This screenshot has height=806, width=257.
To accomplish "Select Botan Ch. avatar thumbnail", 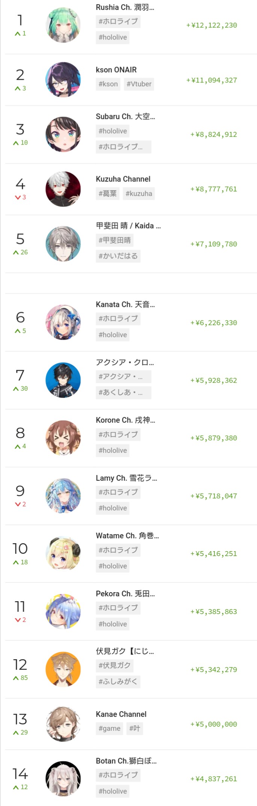I will (x=63, y=779).
